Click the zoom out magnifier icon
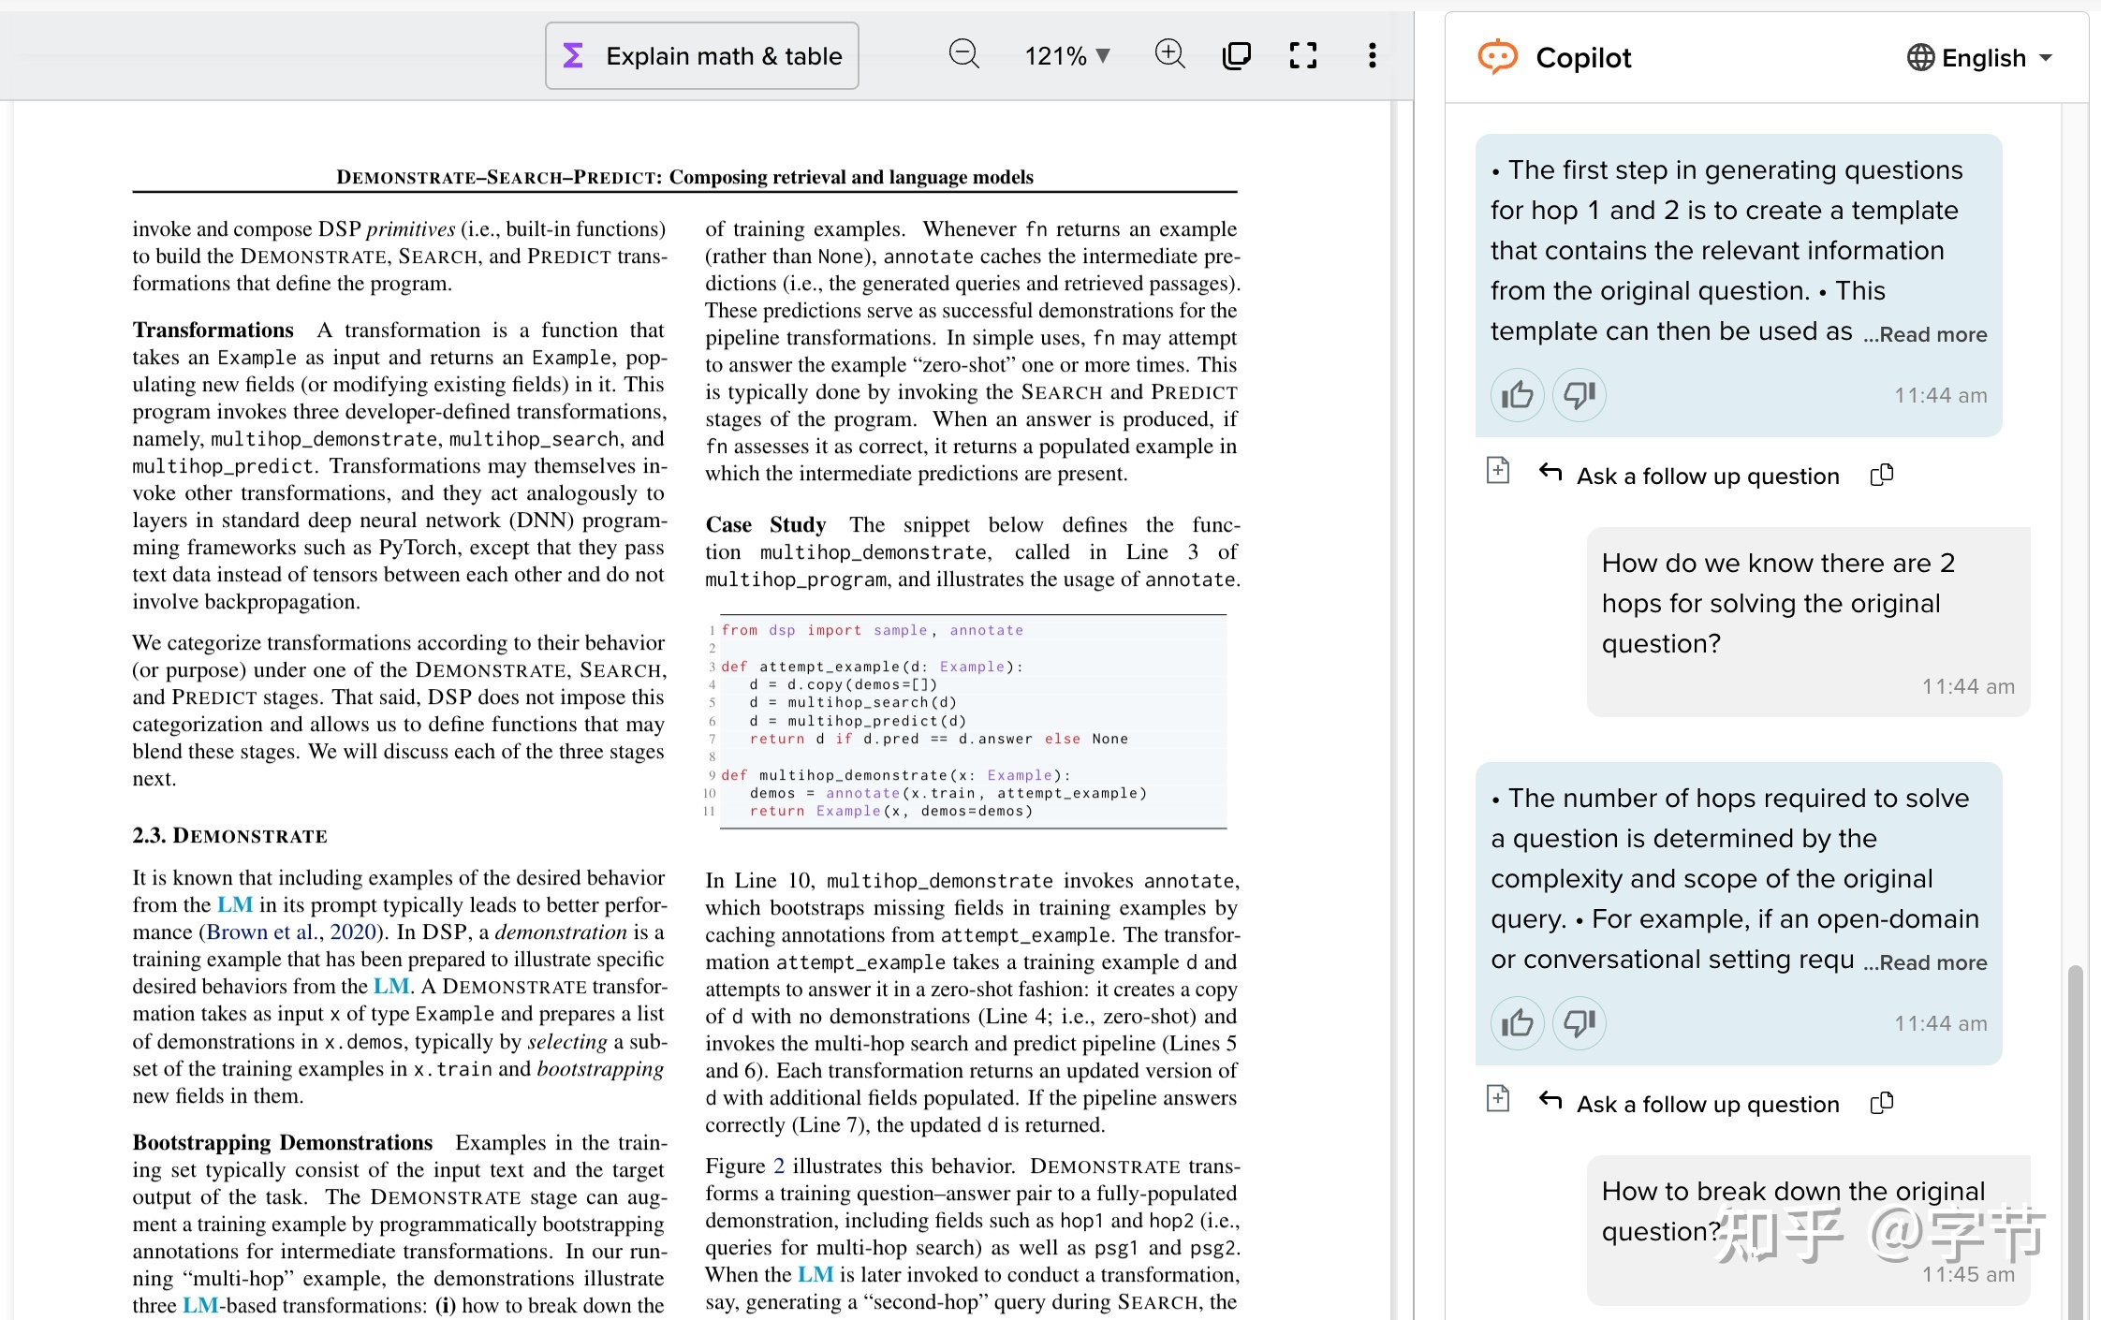The height and width of the screenshot is (1320, 2101). tap(963, 55)
